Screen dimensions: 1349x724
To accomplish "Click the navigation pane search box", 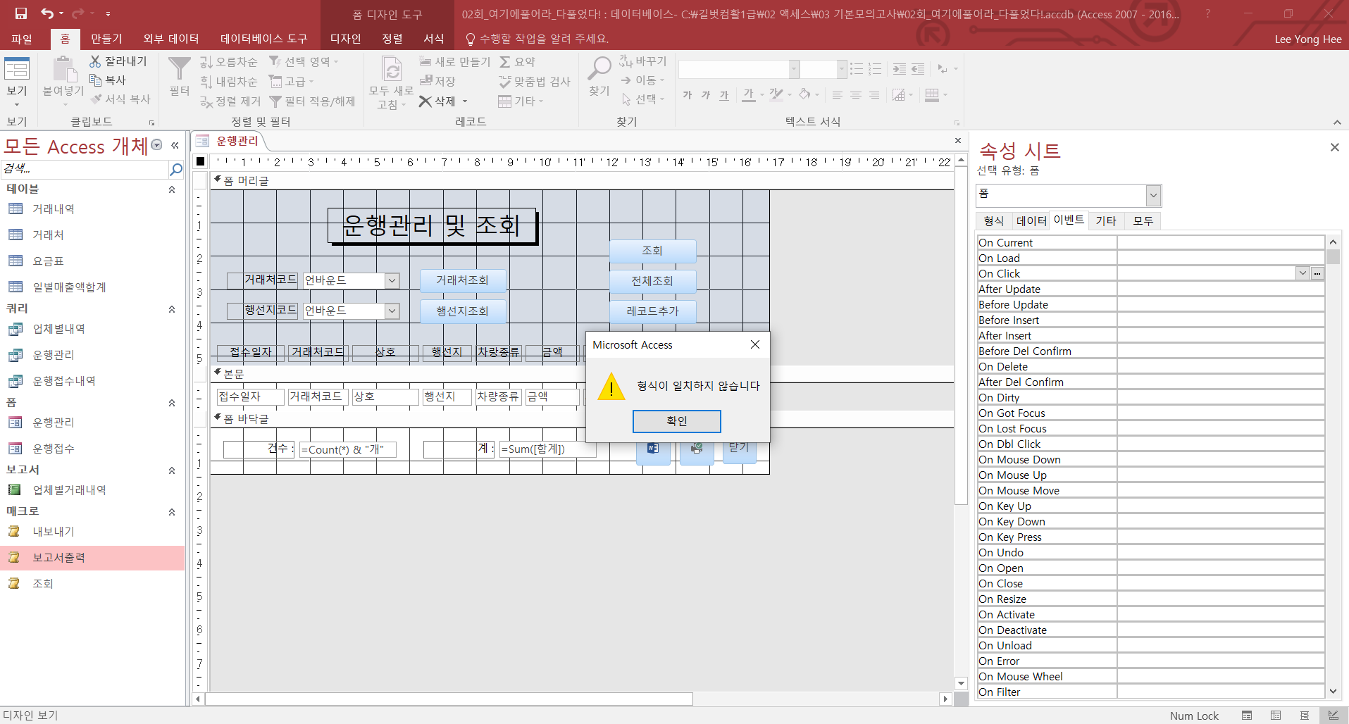I will click(x=85, y=169).
